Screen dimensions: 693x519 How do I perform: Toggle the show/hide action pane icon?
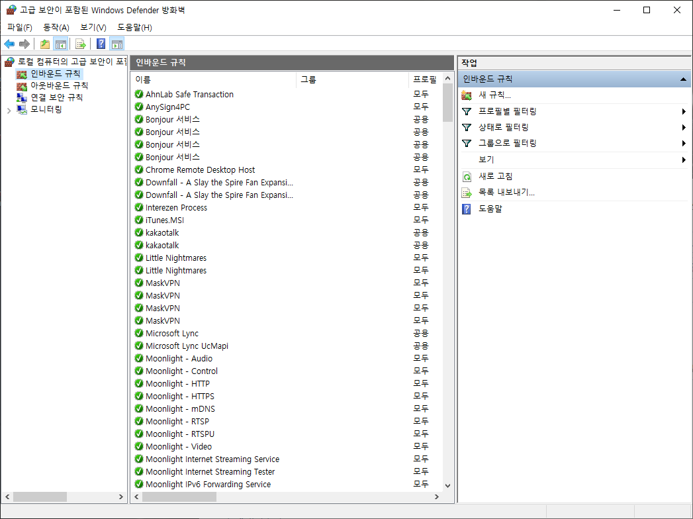(x=117, y=44)
